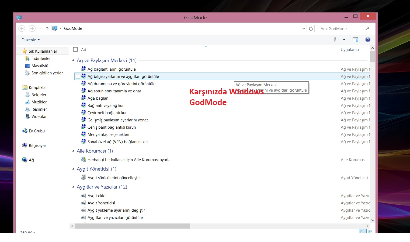Go up one folder level
410x242 pixels.
47,28
